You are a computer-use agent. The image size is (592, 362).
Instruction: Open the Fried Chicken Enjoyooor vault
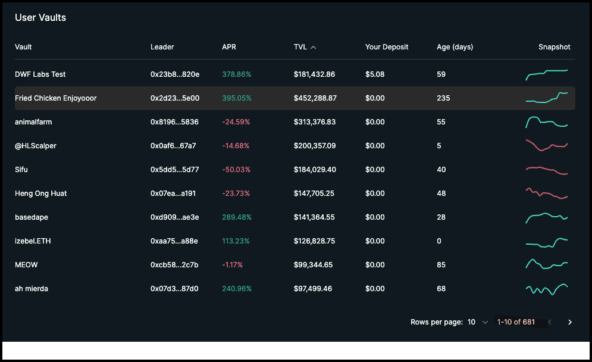(x=55, y=98)
